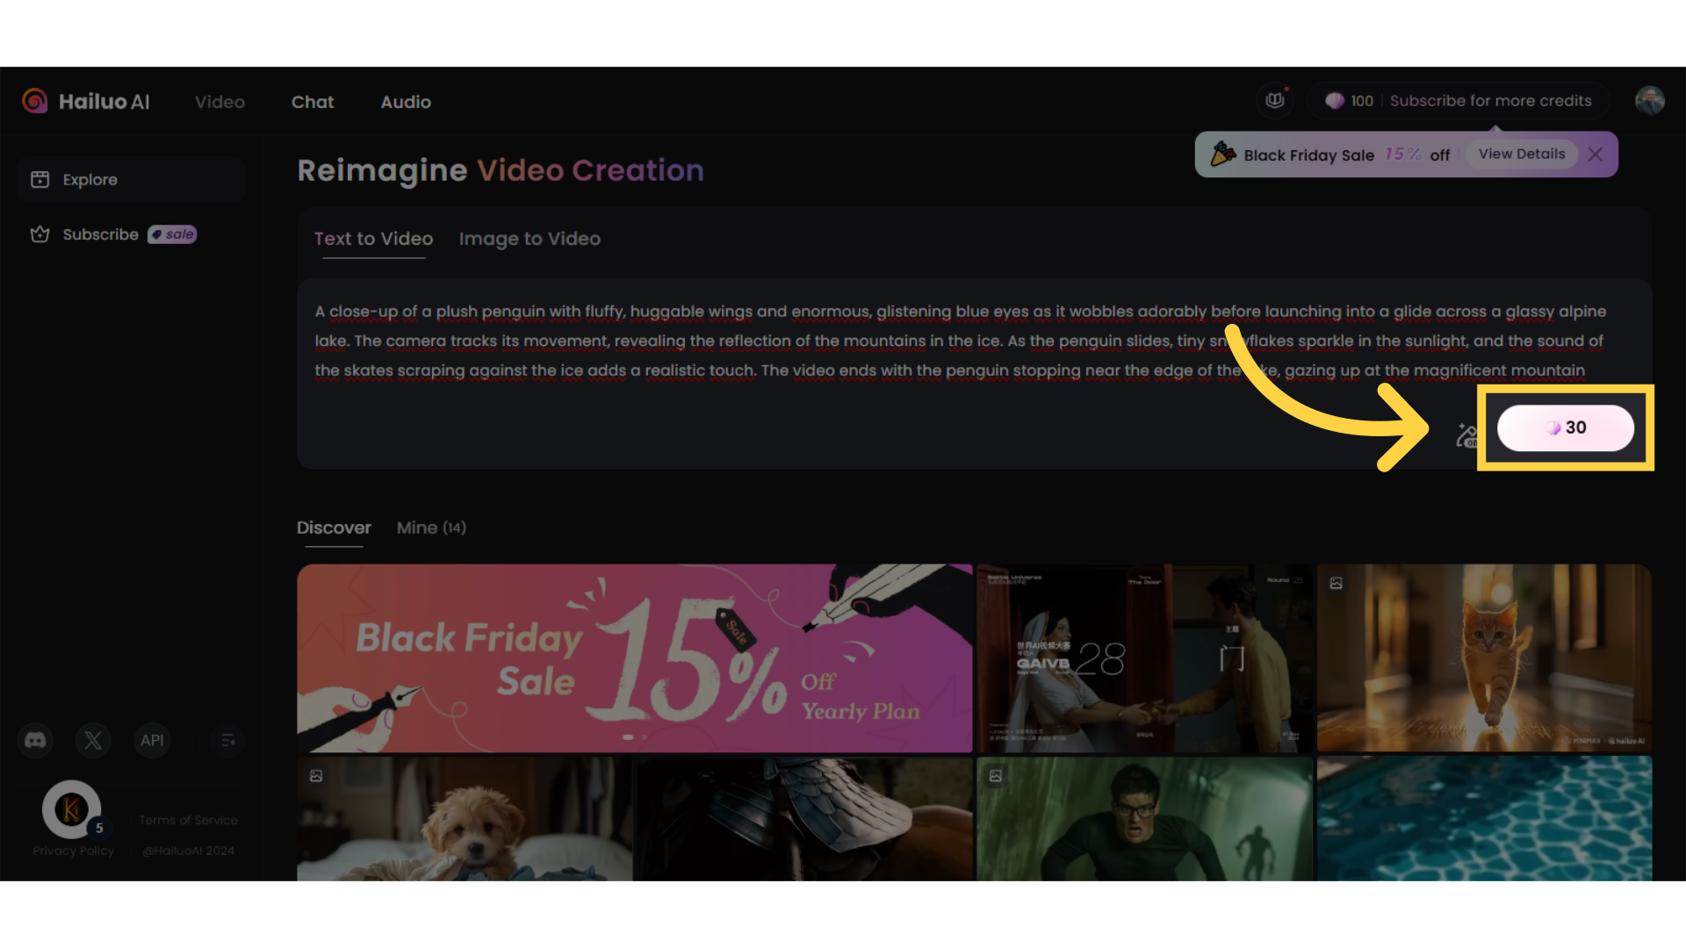Click image icon on kitten thumbnail

1336,583
